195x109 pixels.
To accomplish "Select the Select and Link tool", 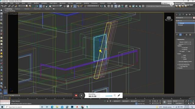I will click(x=9, y=6).
